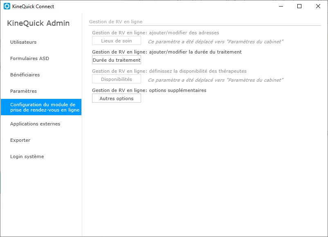Click the greyed Lieux de soin button
The image size is (328, 237).
(x=117, y=41)
